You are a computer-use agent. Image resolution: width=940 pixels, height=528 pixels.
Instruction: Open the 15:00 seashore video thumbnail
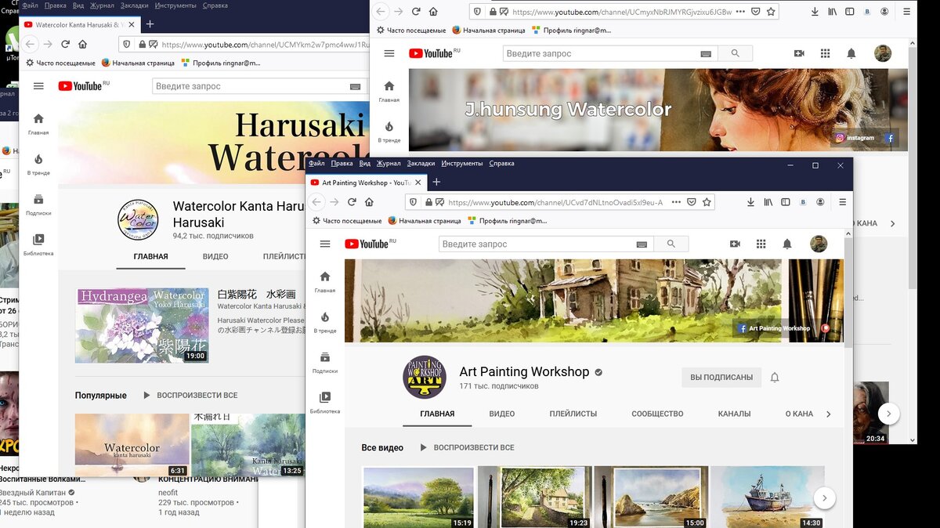click(x=651, y=497)
